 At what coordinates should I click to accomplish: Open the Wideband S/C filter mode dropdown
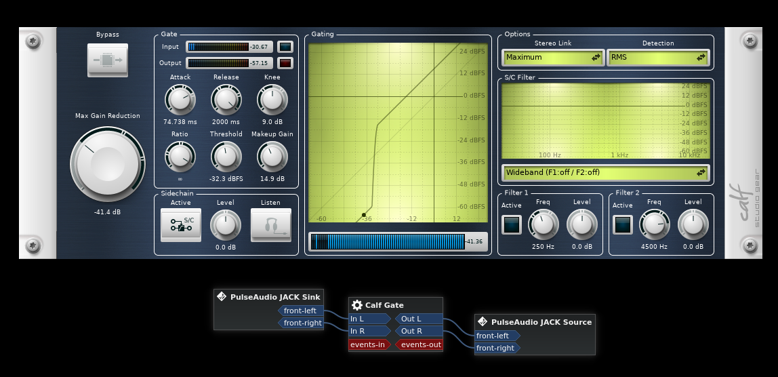coord(606,172)
